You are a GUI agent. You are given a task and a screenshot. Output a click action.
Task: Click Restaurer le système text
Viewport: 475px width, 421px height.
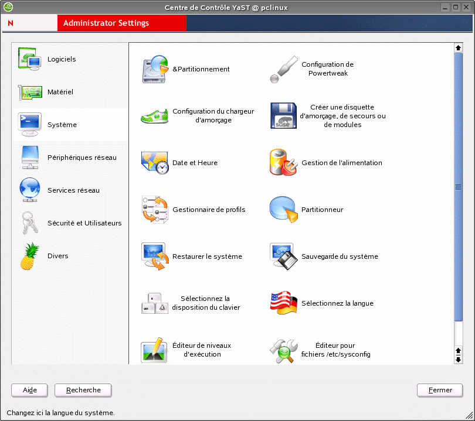pos(207,256)
